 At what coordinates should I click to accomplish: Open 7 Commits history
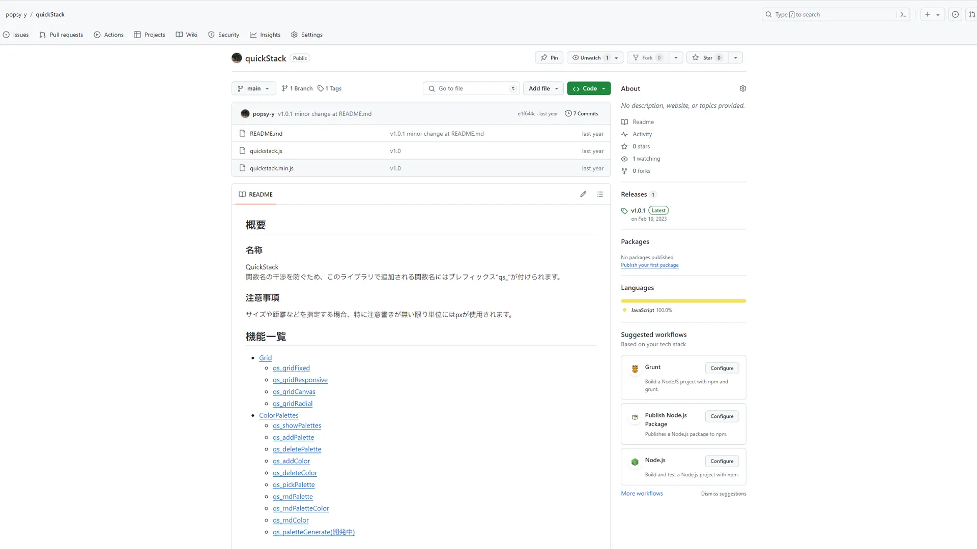coord(582,114)
